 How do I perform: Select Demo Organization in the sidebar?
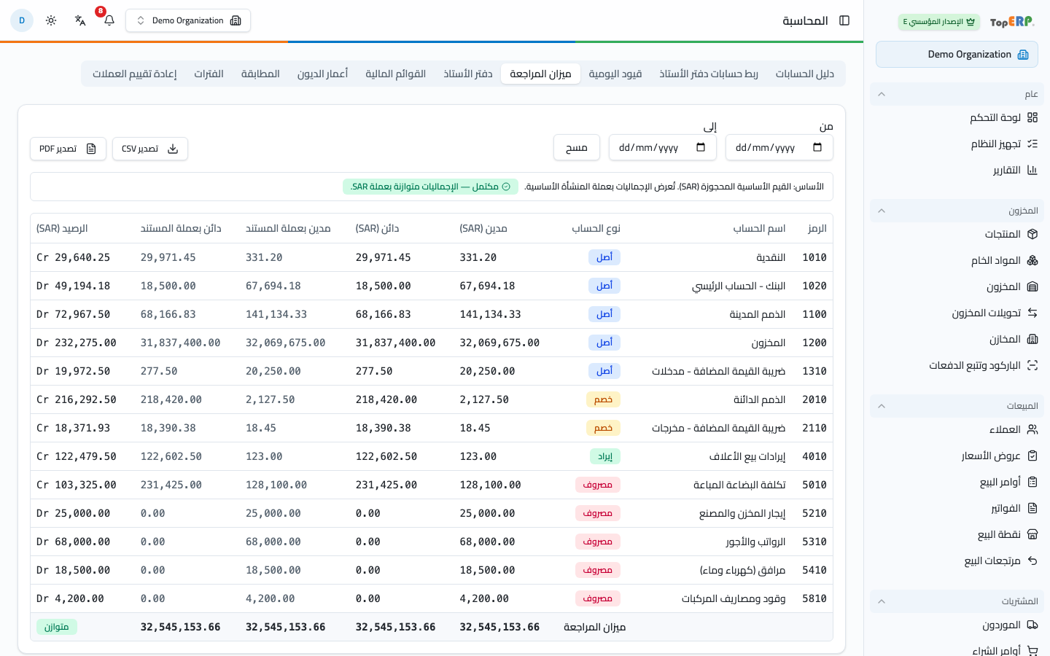click(x=957, y=55)
